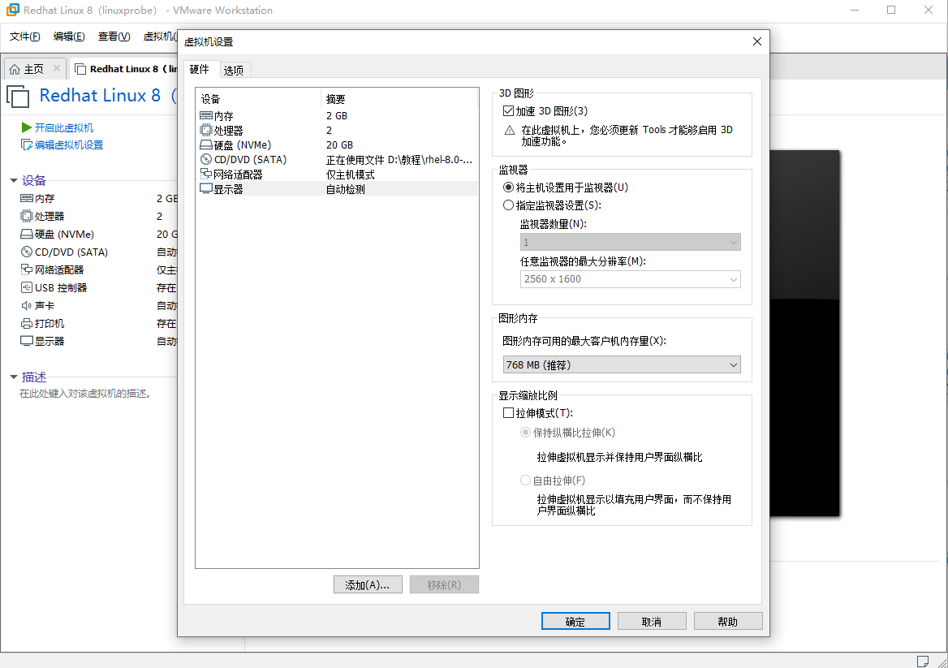This screenshot has height=668, width=948.
Task: Click the 内存 icon in main window sidebar
Action: (27, 198)
